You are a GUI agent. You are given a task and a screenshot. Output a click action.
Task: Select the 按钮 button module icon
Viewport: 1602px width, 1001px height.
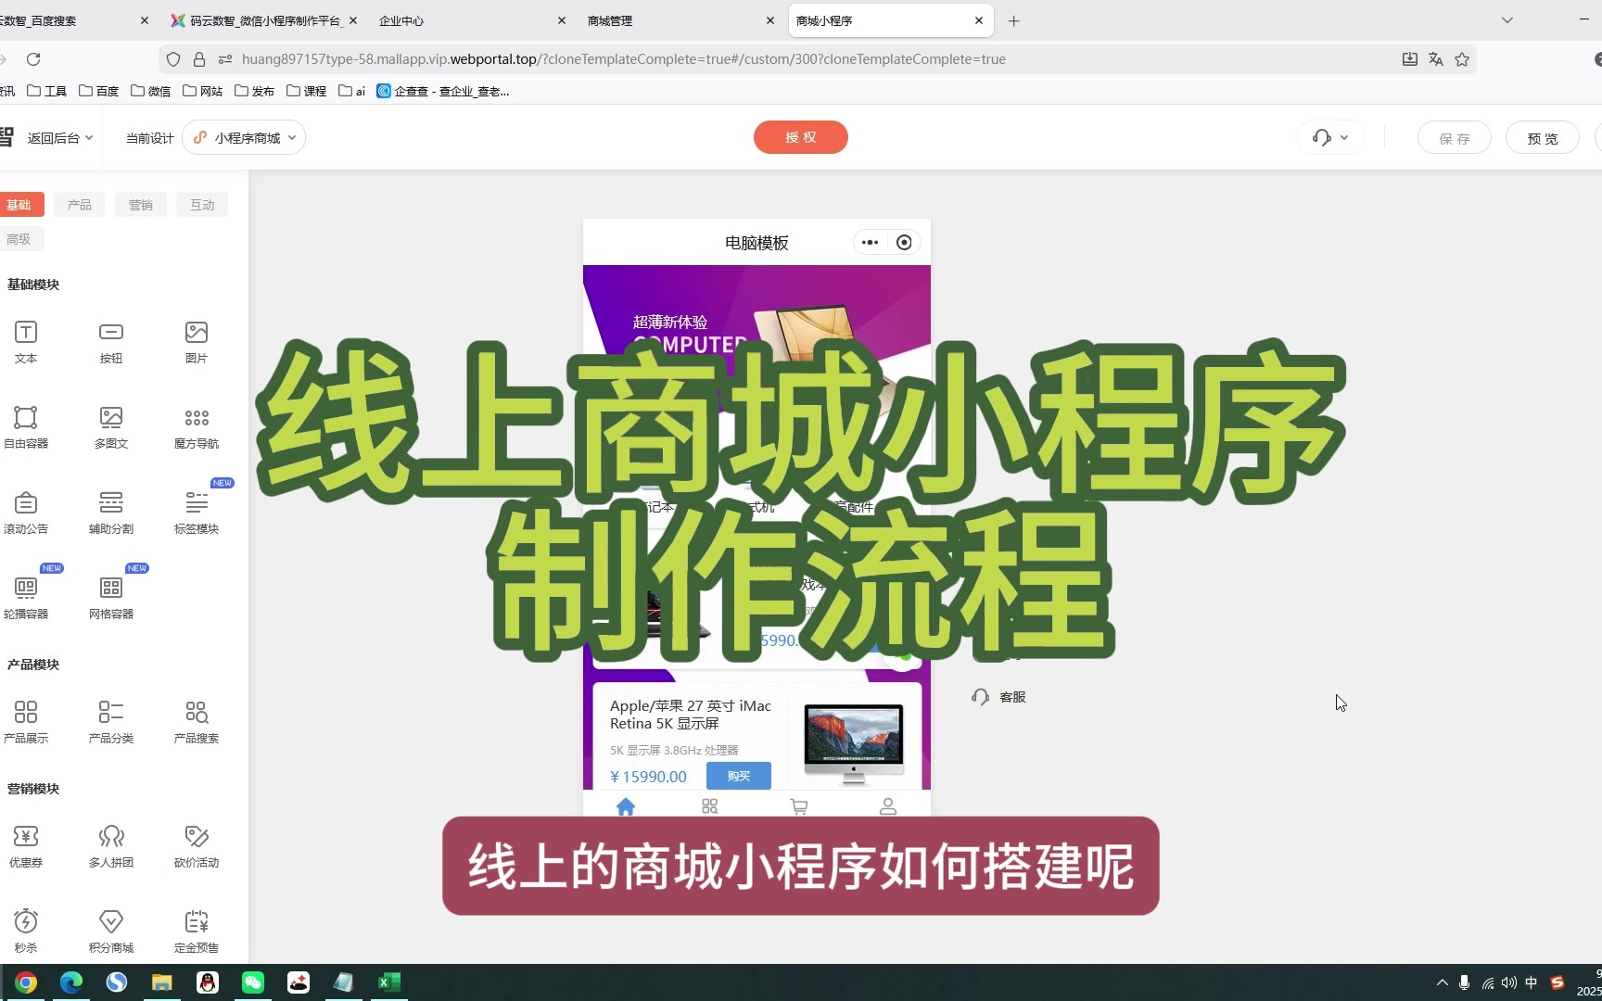tap(111, 333)
